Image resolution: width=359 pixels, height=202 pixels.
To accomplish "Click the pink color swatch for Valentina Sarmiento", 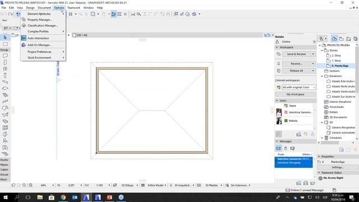I will [286, 112].
